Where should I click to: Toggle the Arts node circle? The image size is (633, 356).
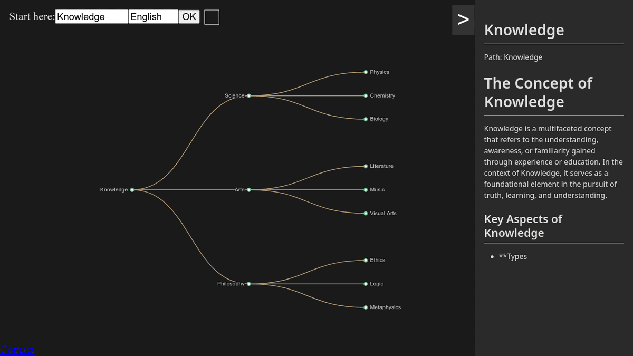pyautogui.click(x=248, y=190)
